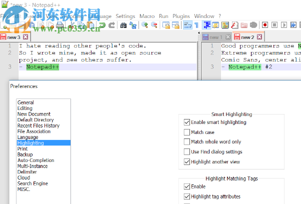Close the new 2 tab
Image resolution: width=301 pixels, height=204 pixels.
pyautogui.click(x=259, y=37)
